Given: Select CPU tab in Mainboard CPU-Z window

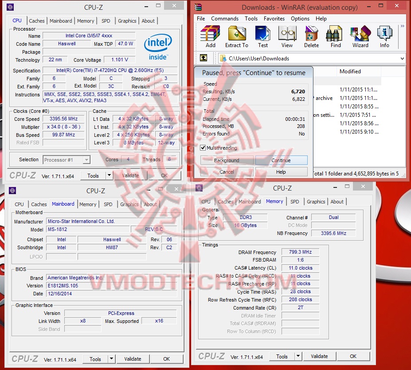Looking at the screenshot, I should 19,204.
